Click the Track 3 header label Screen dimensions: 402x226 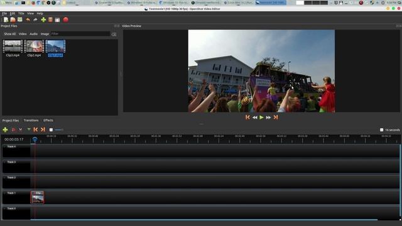(x=11, y=162)
